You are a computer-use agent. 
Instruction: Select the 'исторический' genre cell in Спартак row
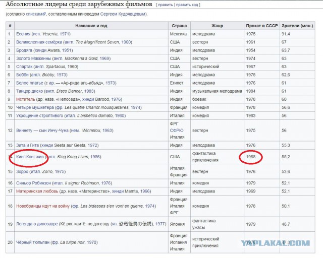tap(217, 67)
